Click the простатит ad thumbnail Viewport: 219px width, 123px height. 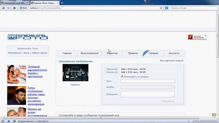pyautogui.click(x=17, y=74)
